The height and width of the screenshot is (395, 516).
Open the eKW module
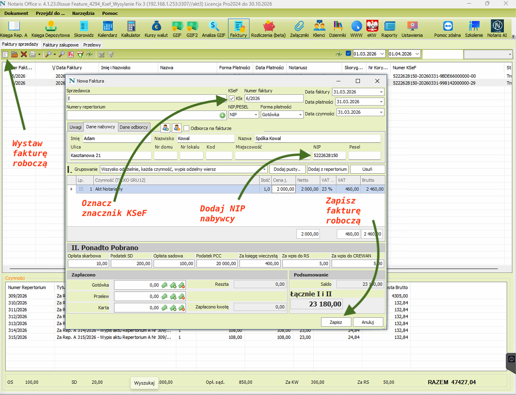coord(371,29)
